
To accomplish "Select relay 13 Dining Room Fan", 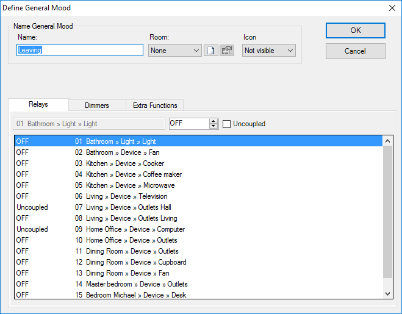I will 127,273.
